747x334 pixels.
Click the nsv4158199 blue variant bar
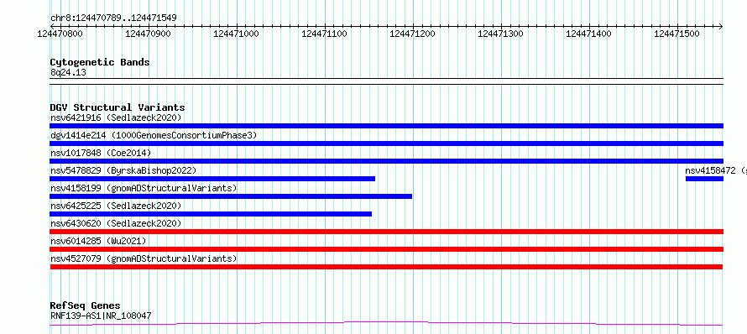[x=231, y=196]
